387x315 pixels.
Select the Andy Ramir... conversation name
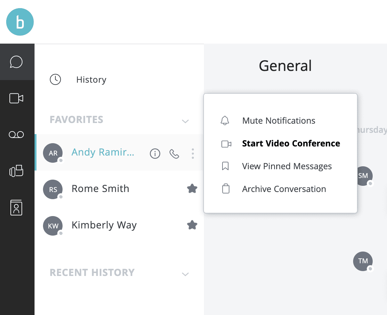point(103,152)
